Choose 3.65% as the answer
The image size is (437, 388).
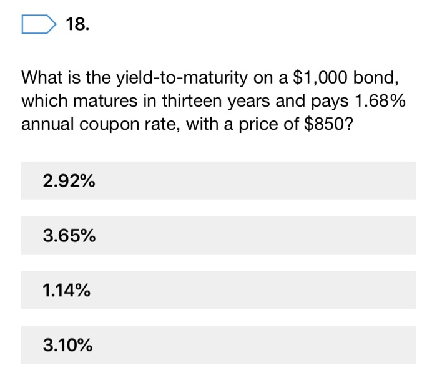pyautogui.click(x=218, y=236)
